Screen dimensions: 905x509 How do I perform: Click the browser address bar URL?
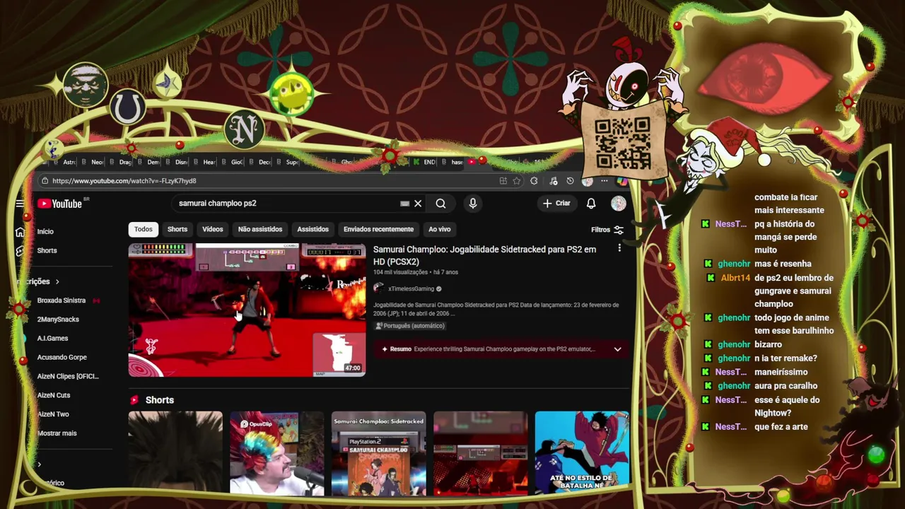click(124, 181)
